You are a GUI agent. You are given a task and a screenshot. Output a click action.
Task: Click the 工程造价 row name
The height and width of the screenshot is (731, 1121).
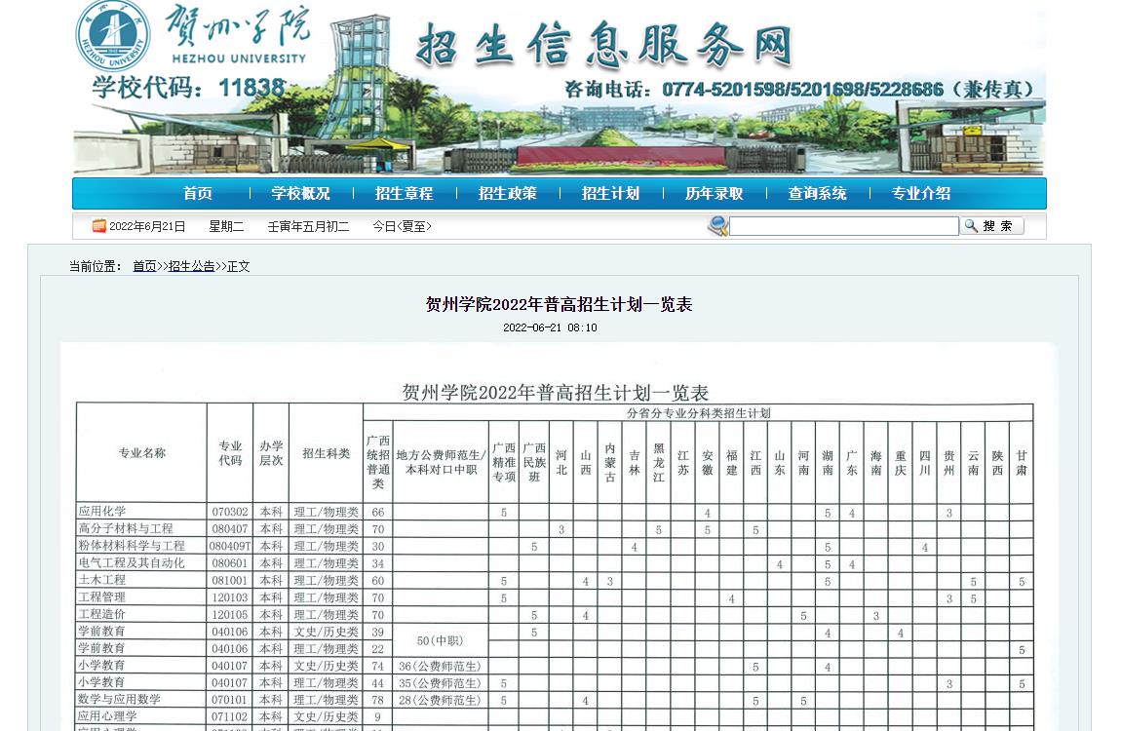pos(102,614)
